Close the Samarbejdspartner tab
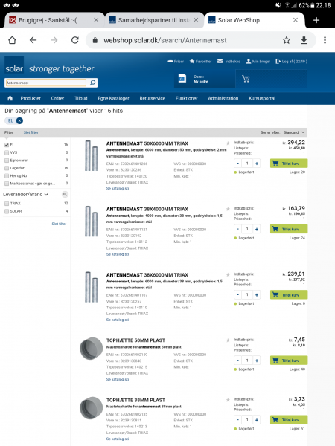Viewport: 335px width, 446px height. pos(196,20)
